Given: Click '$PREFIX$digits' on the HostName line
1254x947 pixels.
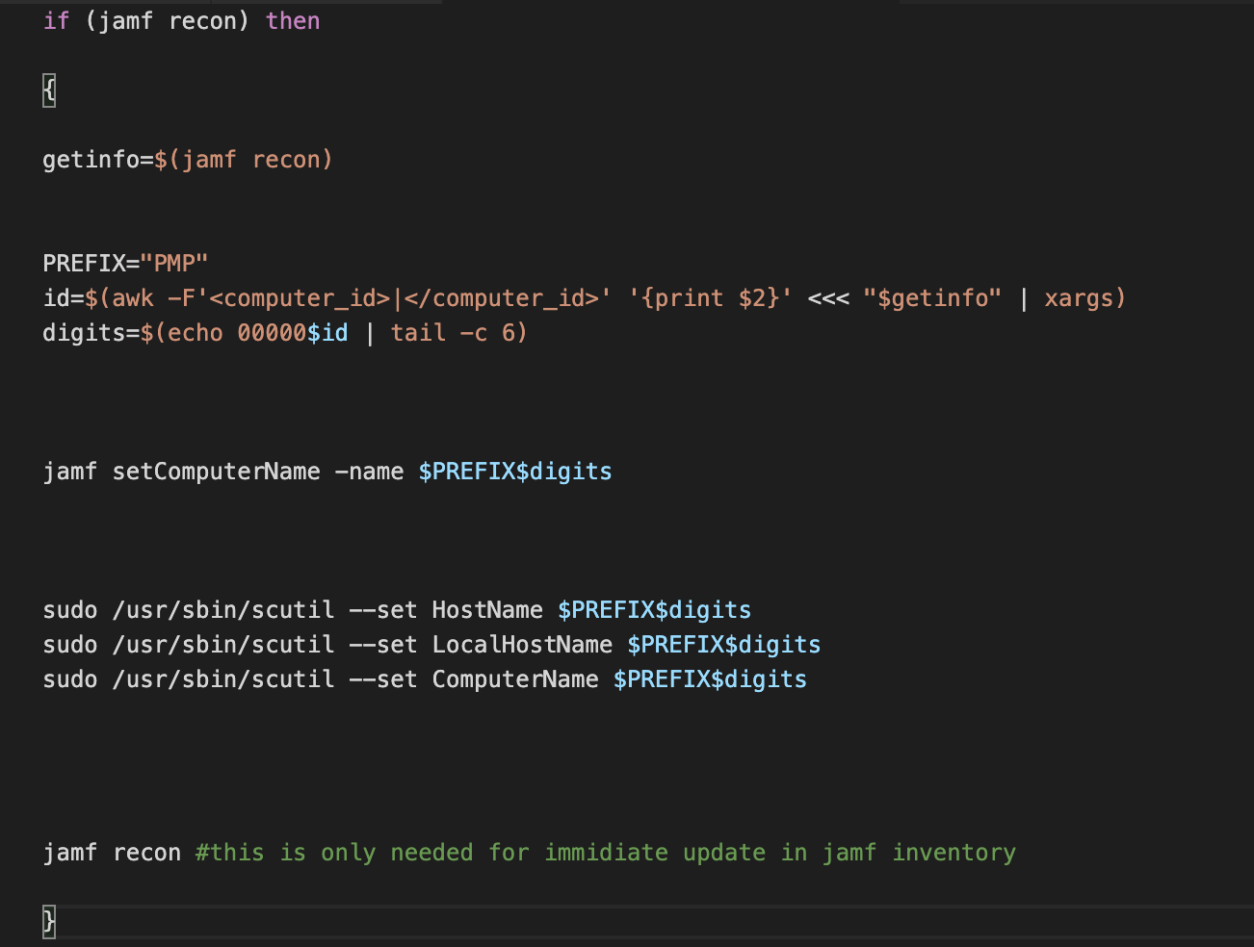Looking at the screenshot, I should coord(655,610).
